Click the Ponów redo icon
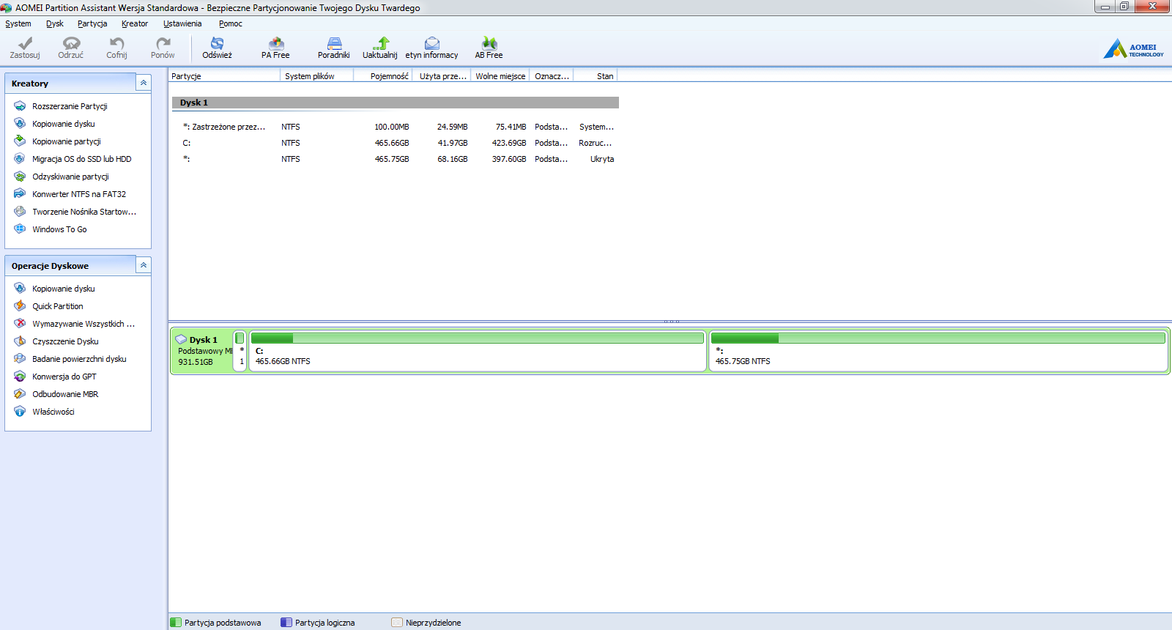1172x630 pixels. point(163,43)
